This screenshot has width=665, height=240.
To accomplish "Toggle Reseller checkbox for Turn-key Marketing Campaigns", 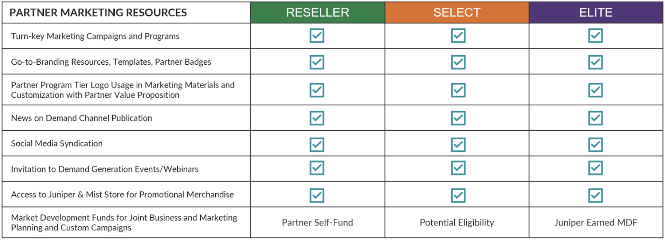I will tap(317, 36).
